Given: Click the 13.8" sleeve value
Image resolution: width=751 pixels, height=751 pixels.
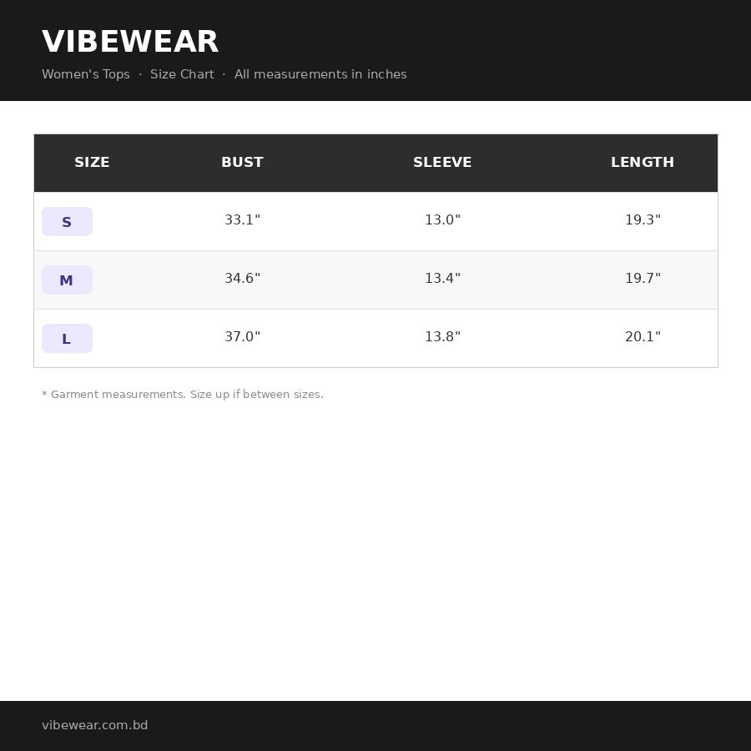Looking at the screenshot, I should (x=442, y=337).
